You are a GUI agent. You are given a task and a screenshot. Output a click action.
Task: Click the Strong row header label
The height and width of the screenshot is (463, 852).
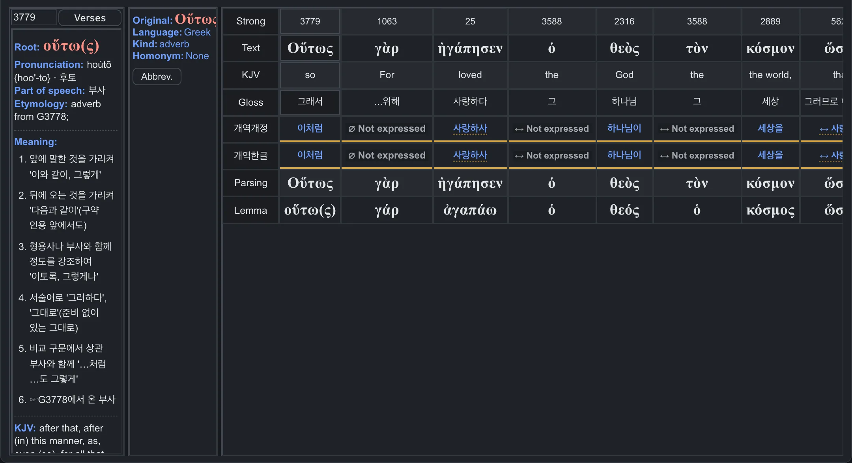[251, 21]
